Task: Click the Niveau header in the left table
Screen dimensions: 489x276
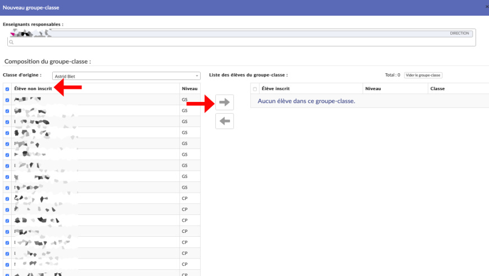Action: click(x=190, y=88)
